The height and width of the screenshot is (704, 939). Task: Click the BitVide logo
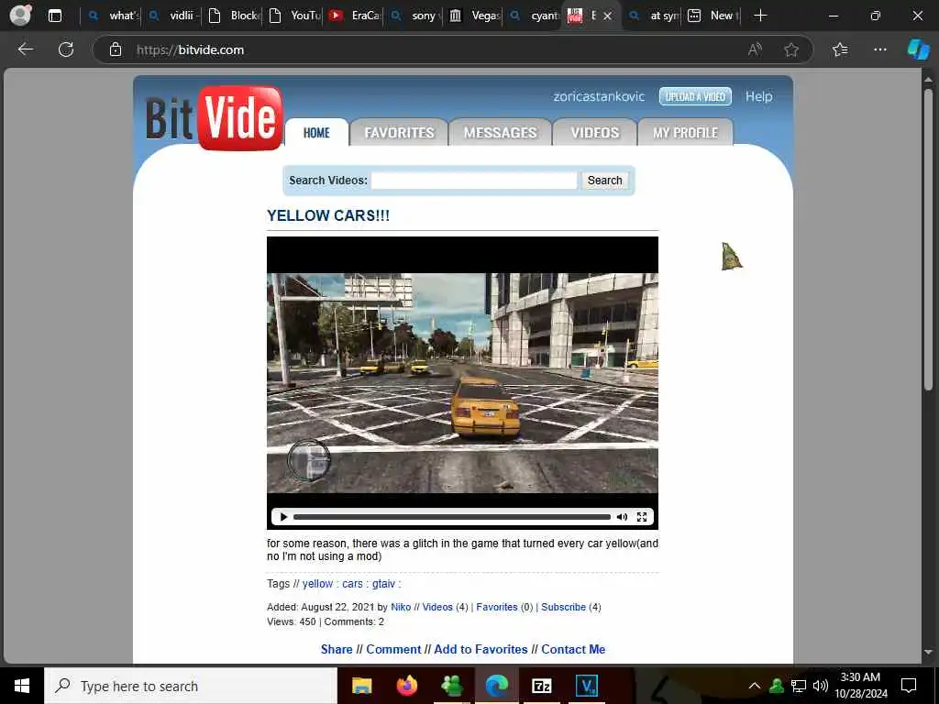pyautogui.click(x=214, y=118)
